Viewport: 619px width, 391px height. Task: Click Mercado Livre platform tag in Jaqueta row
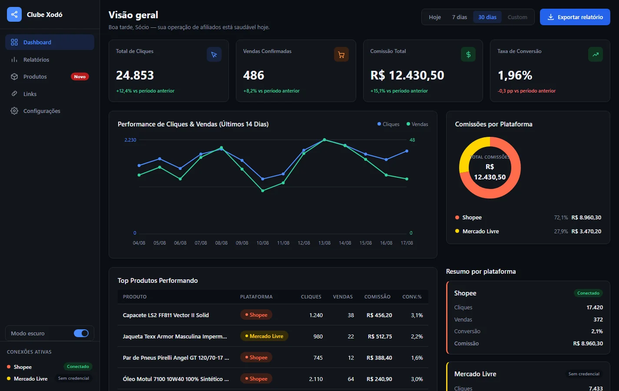(x=264, y=336)
